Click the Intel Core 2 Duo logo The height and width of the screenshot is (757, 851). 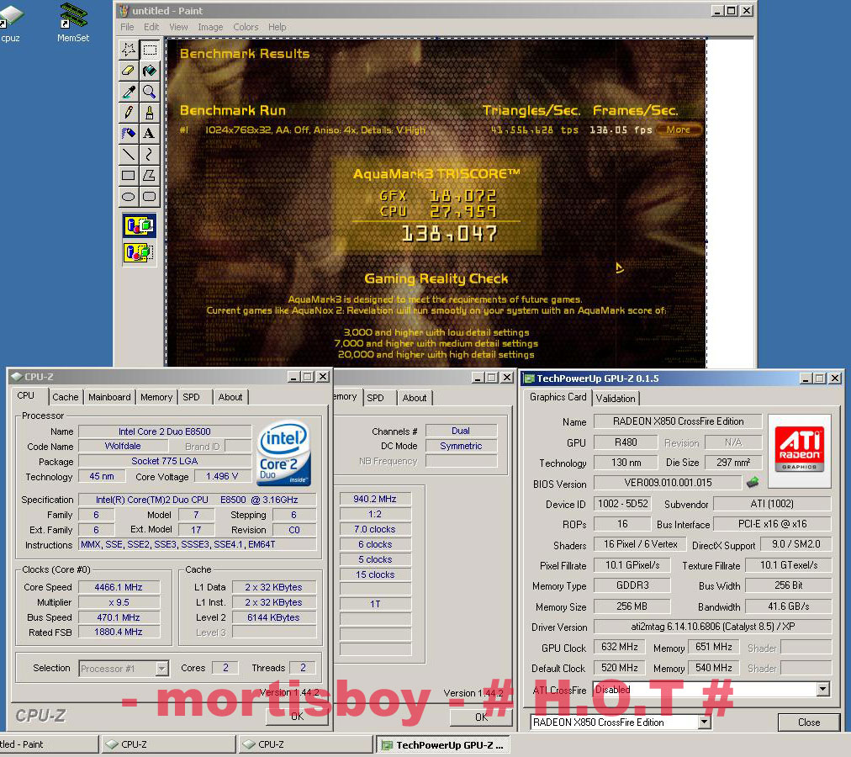click(x=284, y=454)
